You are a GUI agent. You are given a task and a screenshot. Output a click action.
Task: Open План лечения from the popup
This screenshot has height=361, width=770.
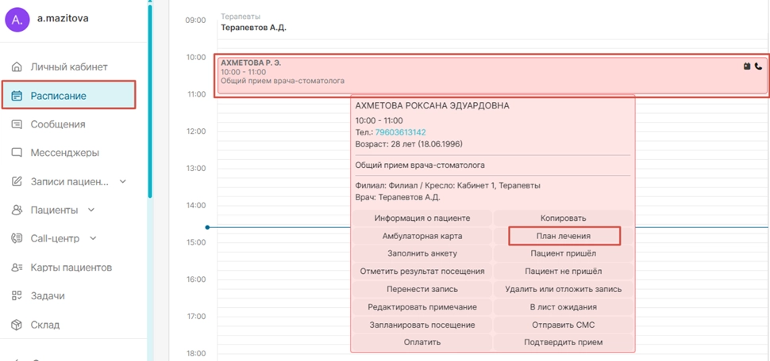click(x=564, y=236)
